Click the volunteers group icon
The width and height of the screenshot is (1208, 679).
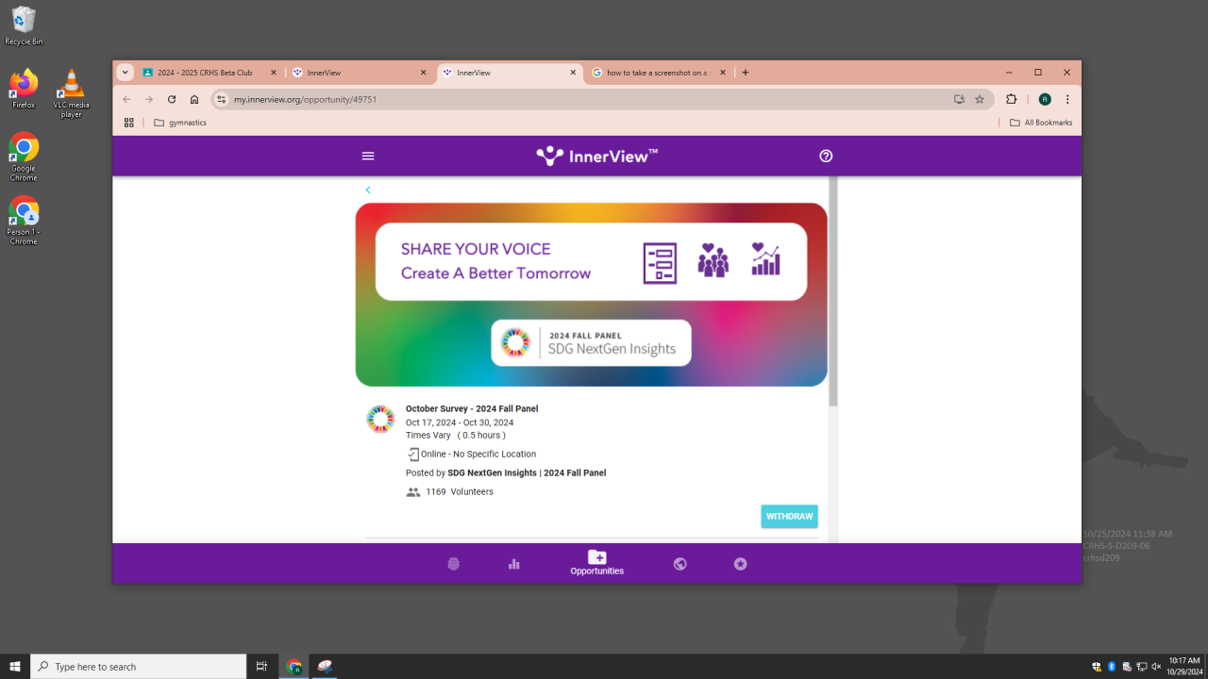pyautogui.click(x=413, y=492)
